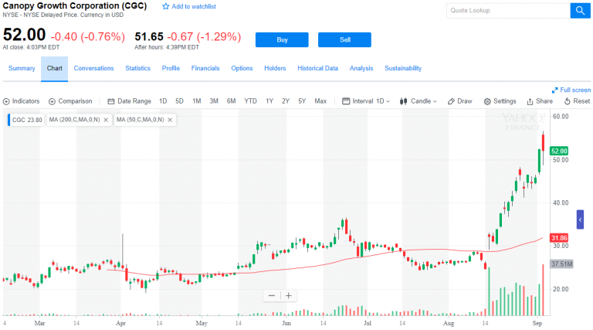Click the Full screen expand icon
This screenshot has height=330, width=593.
click(555, 90)
